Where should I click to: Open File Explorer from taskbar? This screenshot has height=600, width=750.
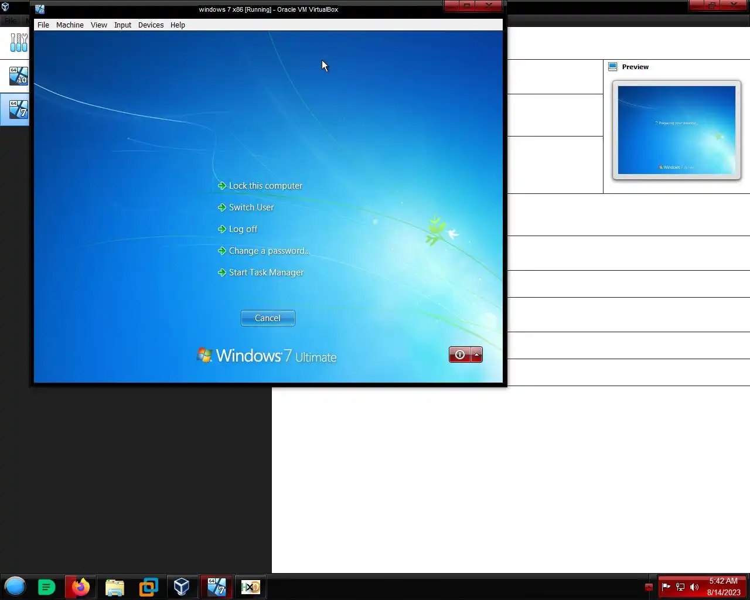(x=115, y=587)
